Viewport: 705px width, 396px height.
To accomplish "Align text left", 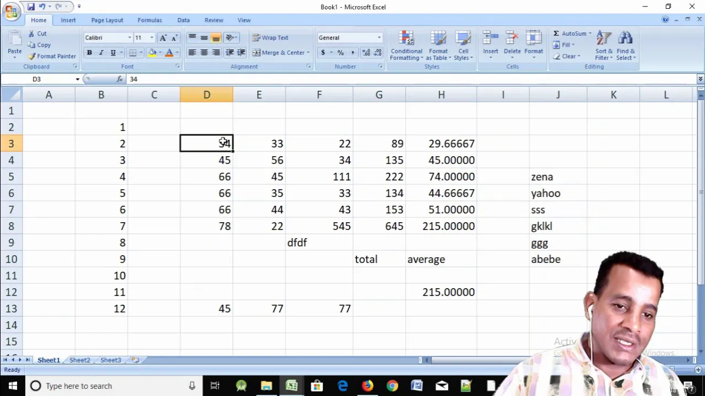I will click(192, 53).
